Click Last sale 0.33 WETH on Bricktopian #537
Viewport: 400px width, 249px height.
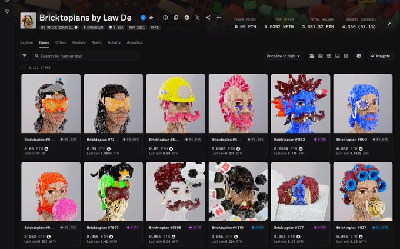click(x=351, y=241)
